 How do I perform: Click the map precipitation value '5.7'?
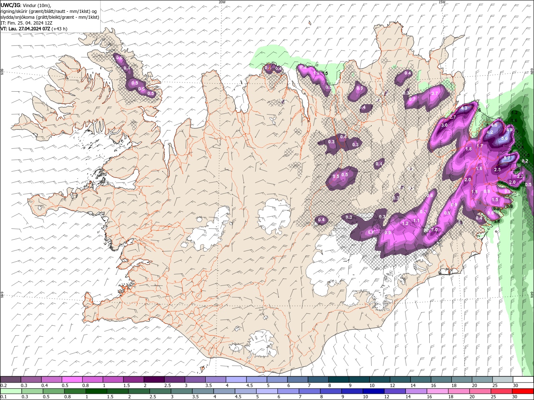(507, 158)
